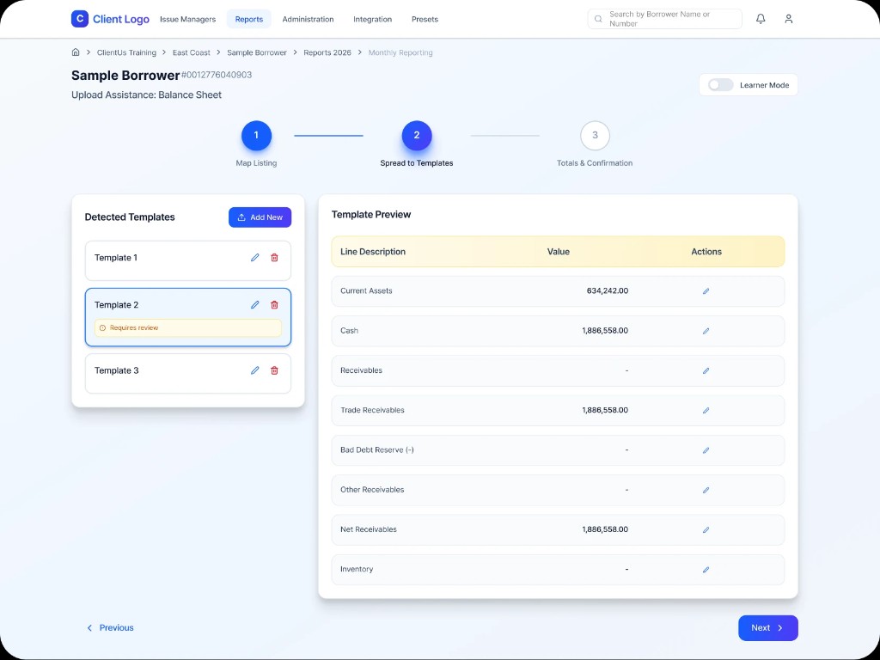Click the Value column header
This screenshot has width=880, height=660.
[559, 252]
